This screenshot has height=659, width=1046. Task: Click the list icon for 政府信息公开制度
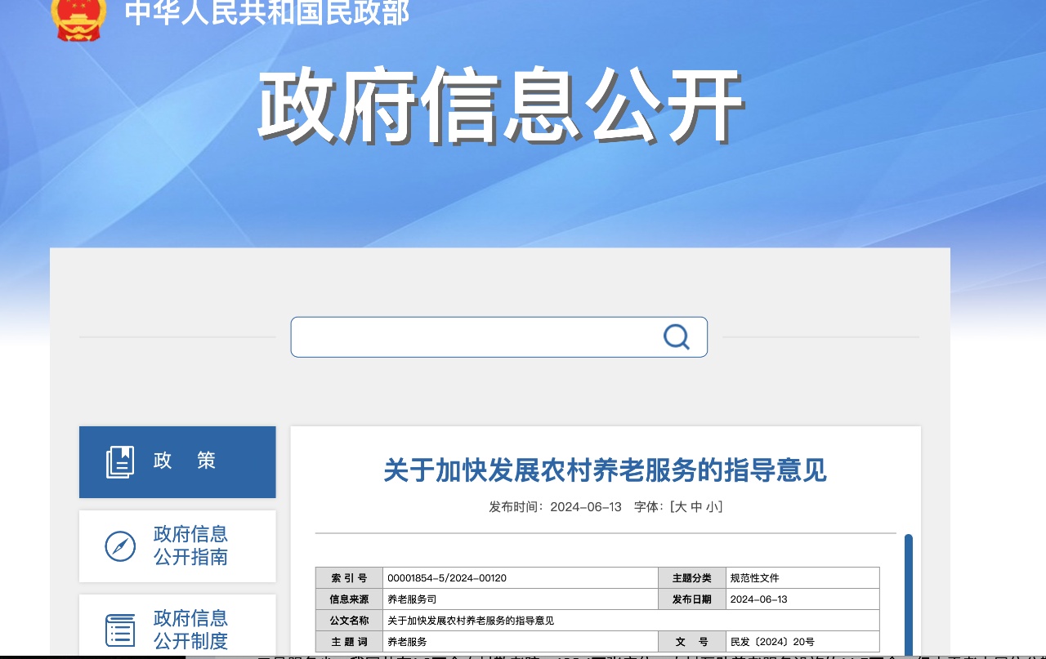tap(120, 630)
